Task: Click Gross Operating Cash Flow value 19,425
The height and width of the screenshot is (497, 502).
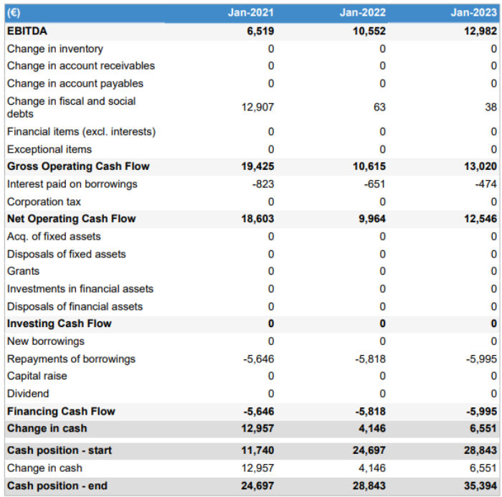Action: point(257,166)
